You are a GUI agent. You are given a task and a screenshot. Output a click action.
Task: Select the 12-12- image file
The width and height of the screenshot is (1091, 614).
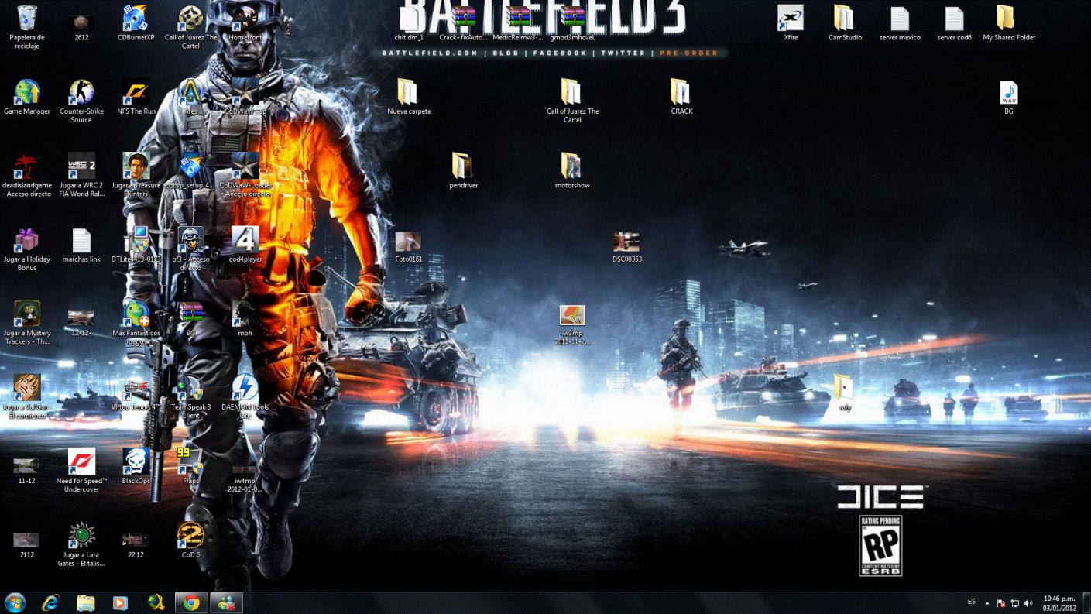(81, 316)
